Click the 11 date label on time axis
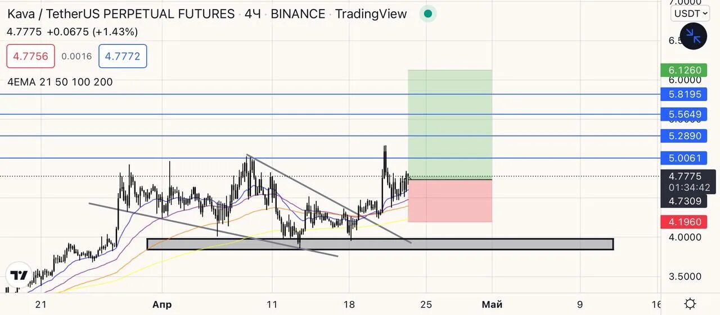The image size is (720, 315). coord(272,304)
